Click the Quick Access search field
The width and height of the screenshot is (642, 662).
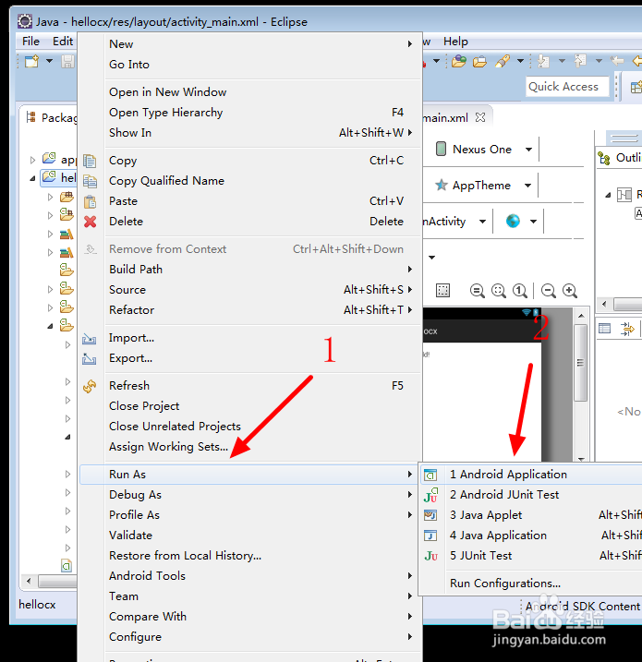click(567, 87)
